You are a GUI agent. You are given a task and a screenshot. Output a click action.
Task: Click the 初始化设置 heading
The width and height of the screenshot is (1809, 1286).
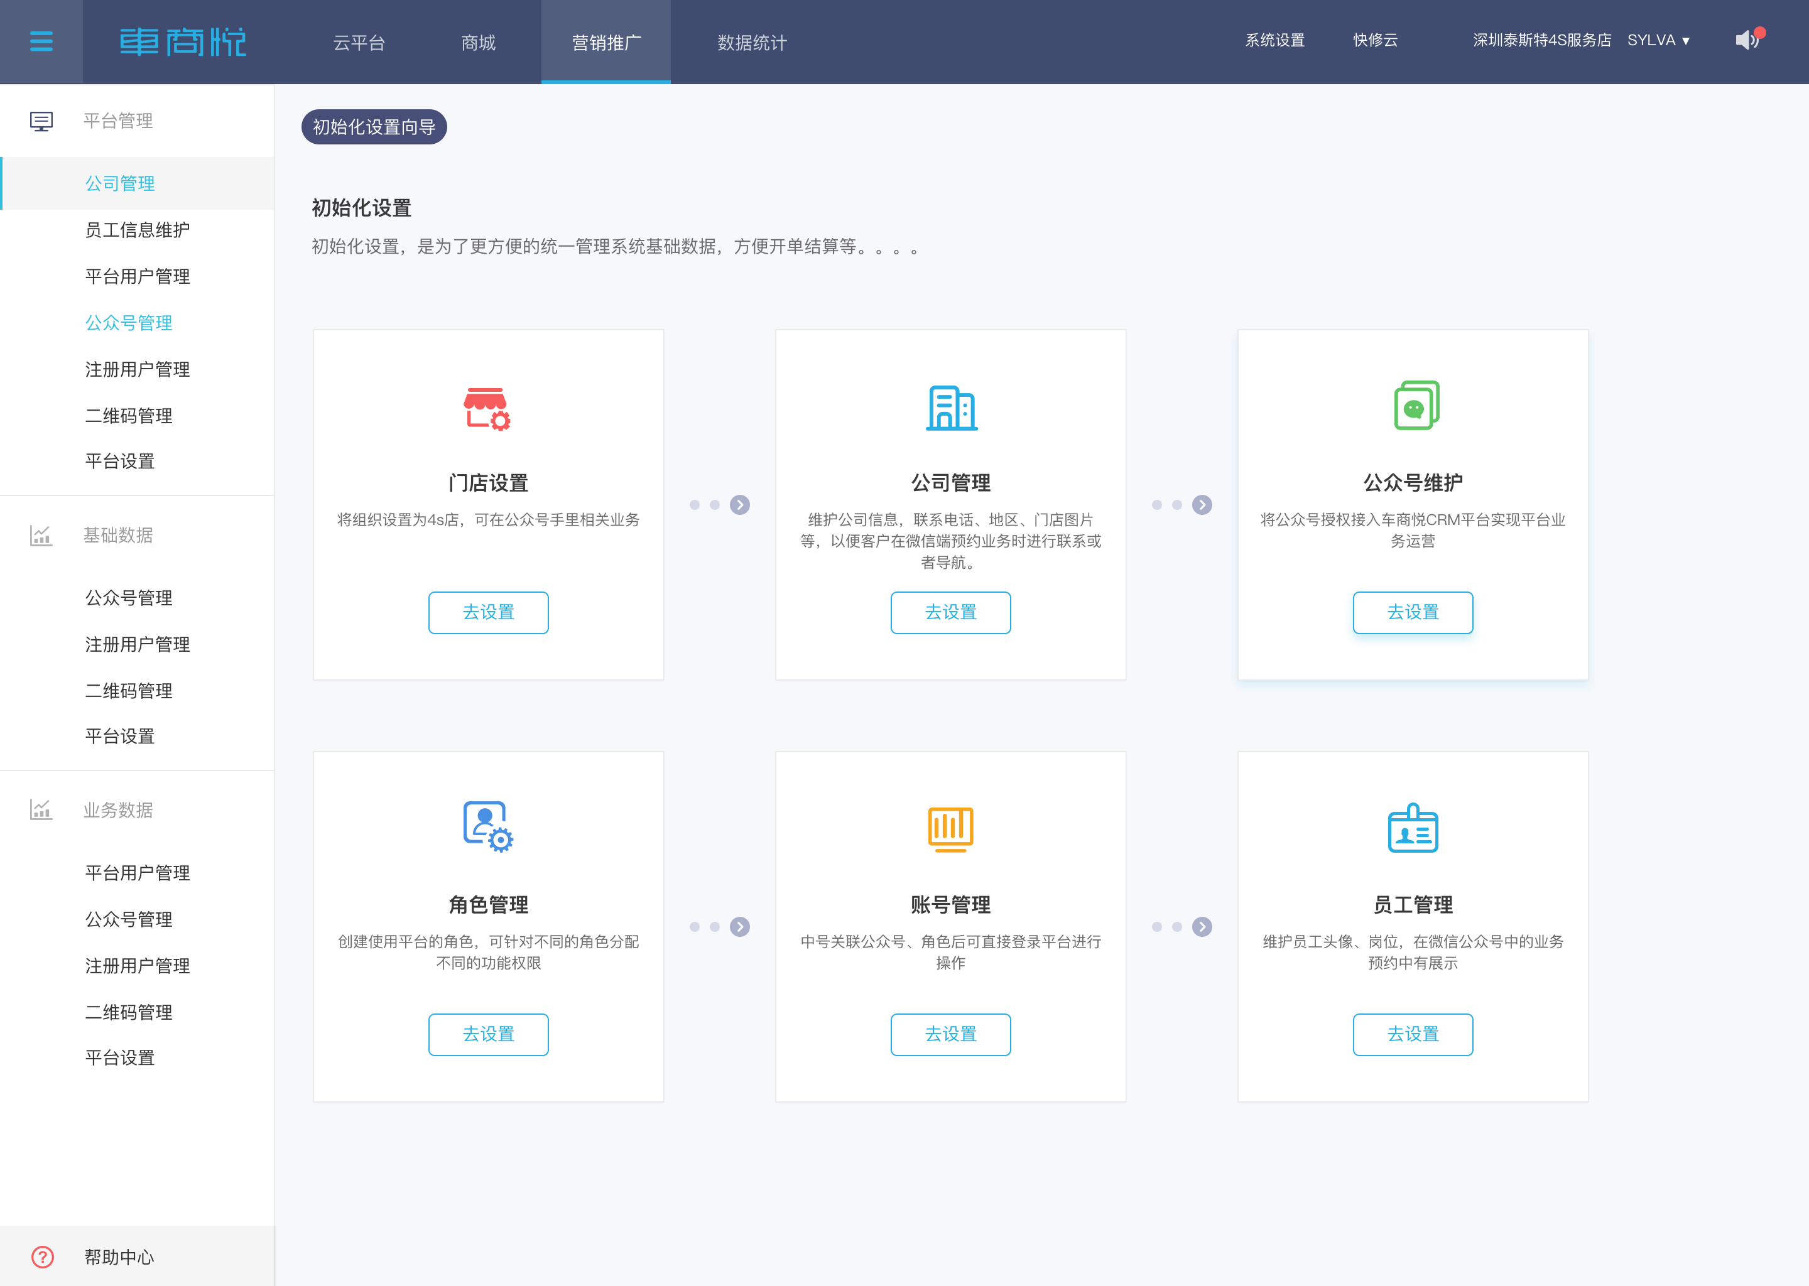pos(361,208)
